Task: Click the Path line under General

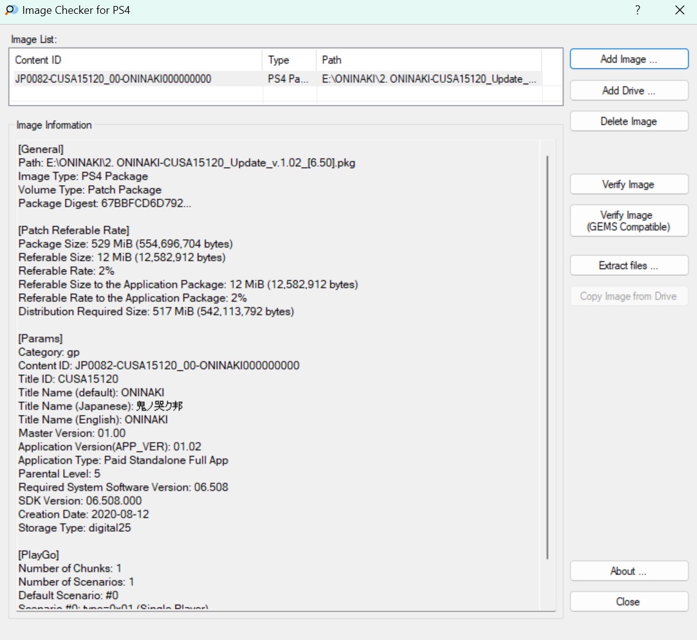Action: (x=187, y=163)
